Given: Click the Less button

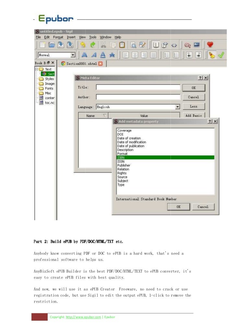Looking at the screenshot, I should pos(194,106).
